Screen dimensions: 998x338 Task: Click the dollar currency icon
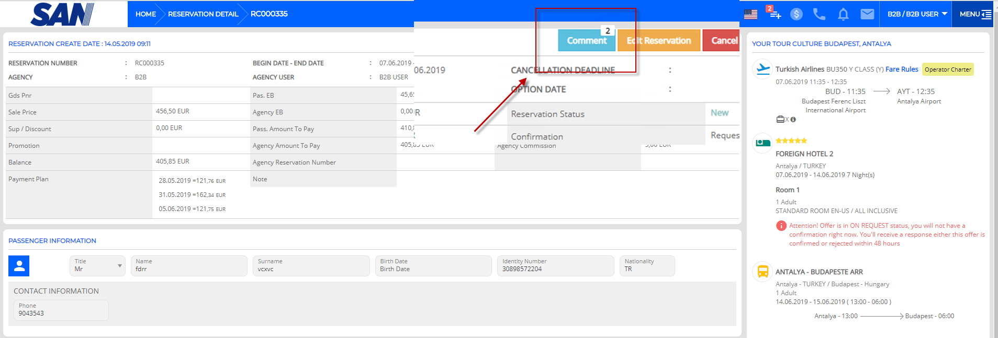point(796,14)
